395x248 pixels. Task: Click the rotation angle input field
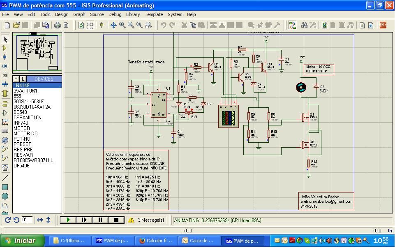(x=27, y=220)
